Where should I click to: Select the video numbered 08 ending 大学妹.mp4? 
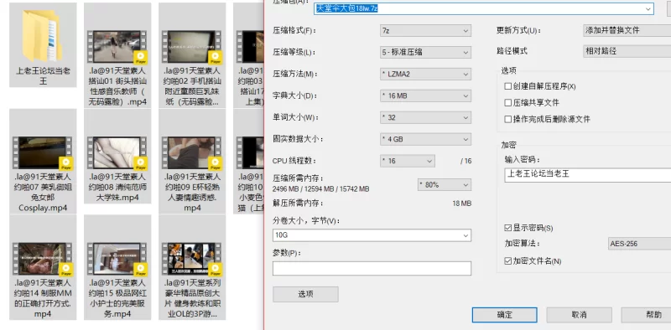pyautogui.click(x=117, y=157)
